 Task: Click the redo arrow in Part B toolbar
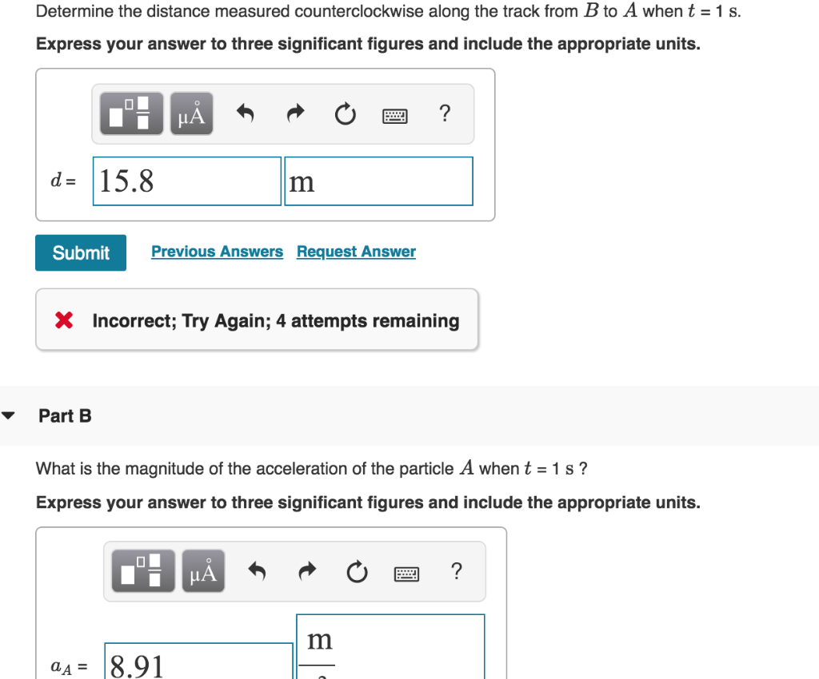click(306, 570)
